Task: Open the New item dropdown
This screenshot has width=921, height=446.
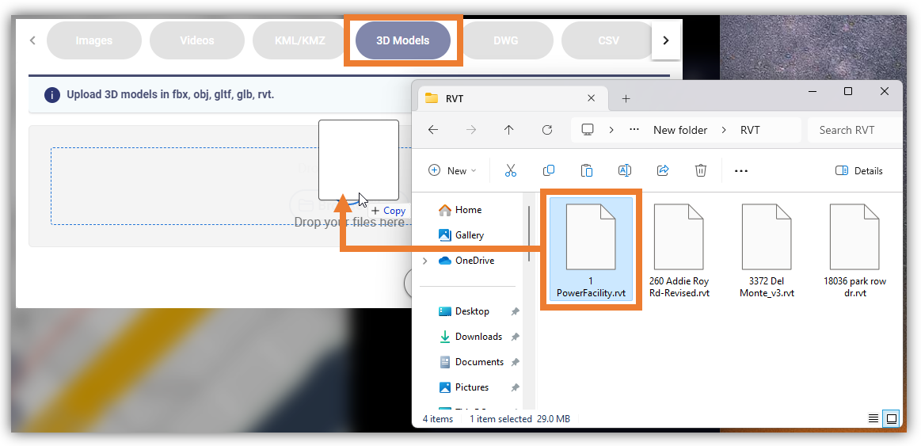Action: pyautogui.click(x=452, y=170)
